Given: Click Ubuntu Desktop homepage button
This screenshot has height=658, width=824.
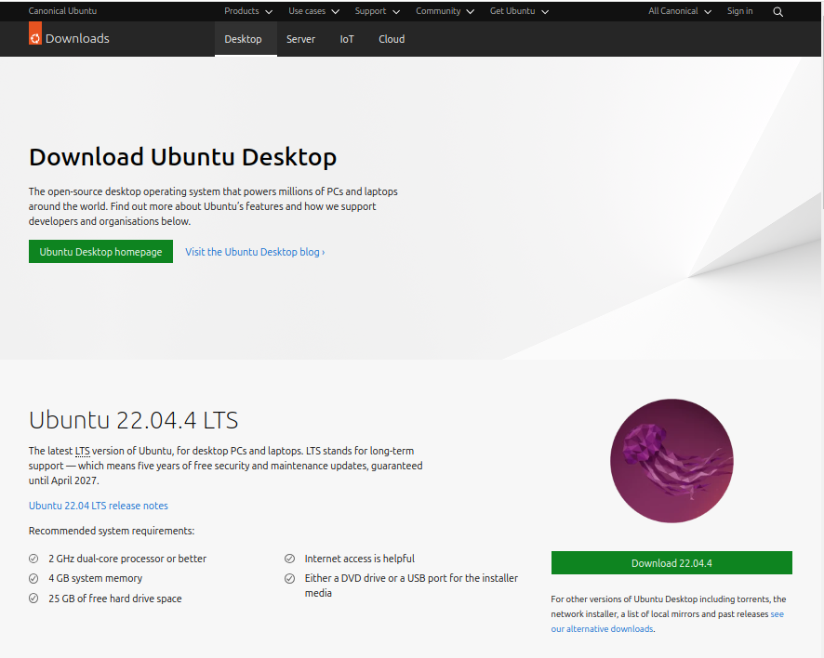Looking at the screenshot, I should (x=100, y=252).
